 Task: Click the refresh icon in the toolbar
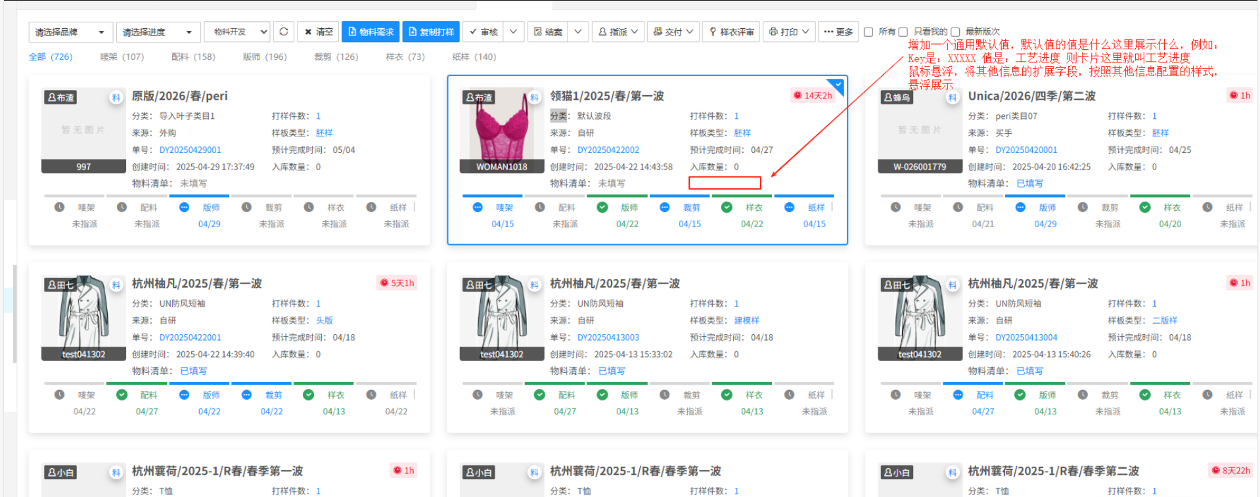coord(283,32)
